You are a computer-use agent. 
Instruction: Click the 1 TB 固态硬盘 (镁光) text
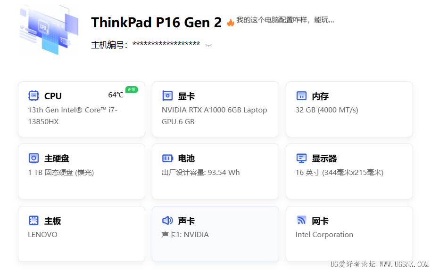[x=61, y=173]
